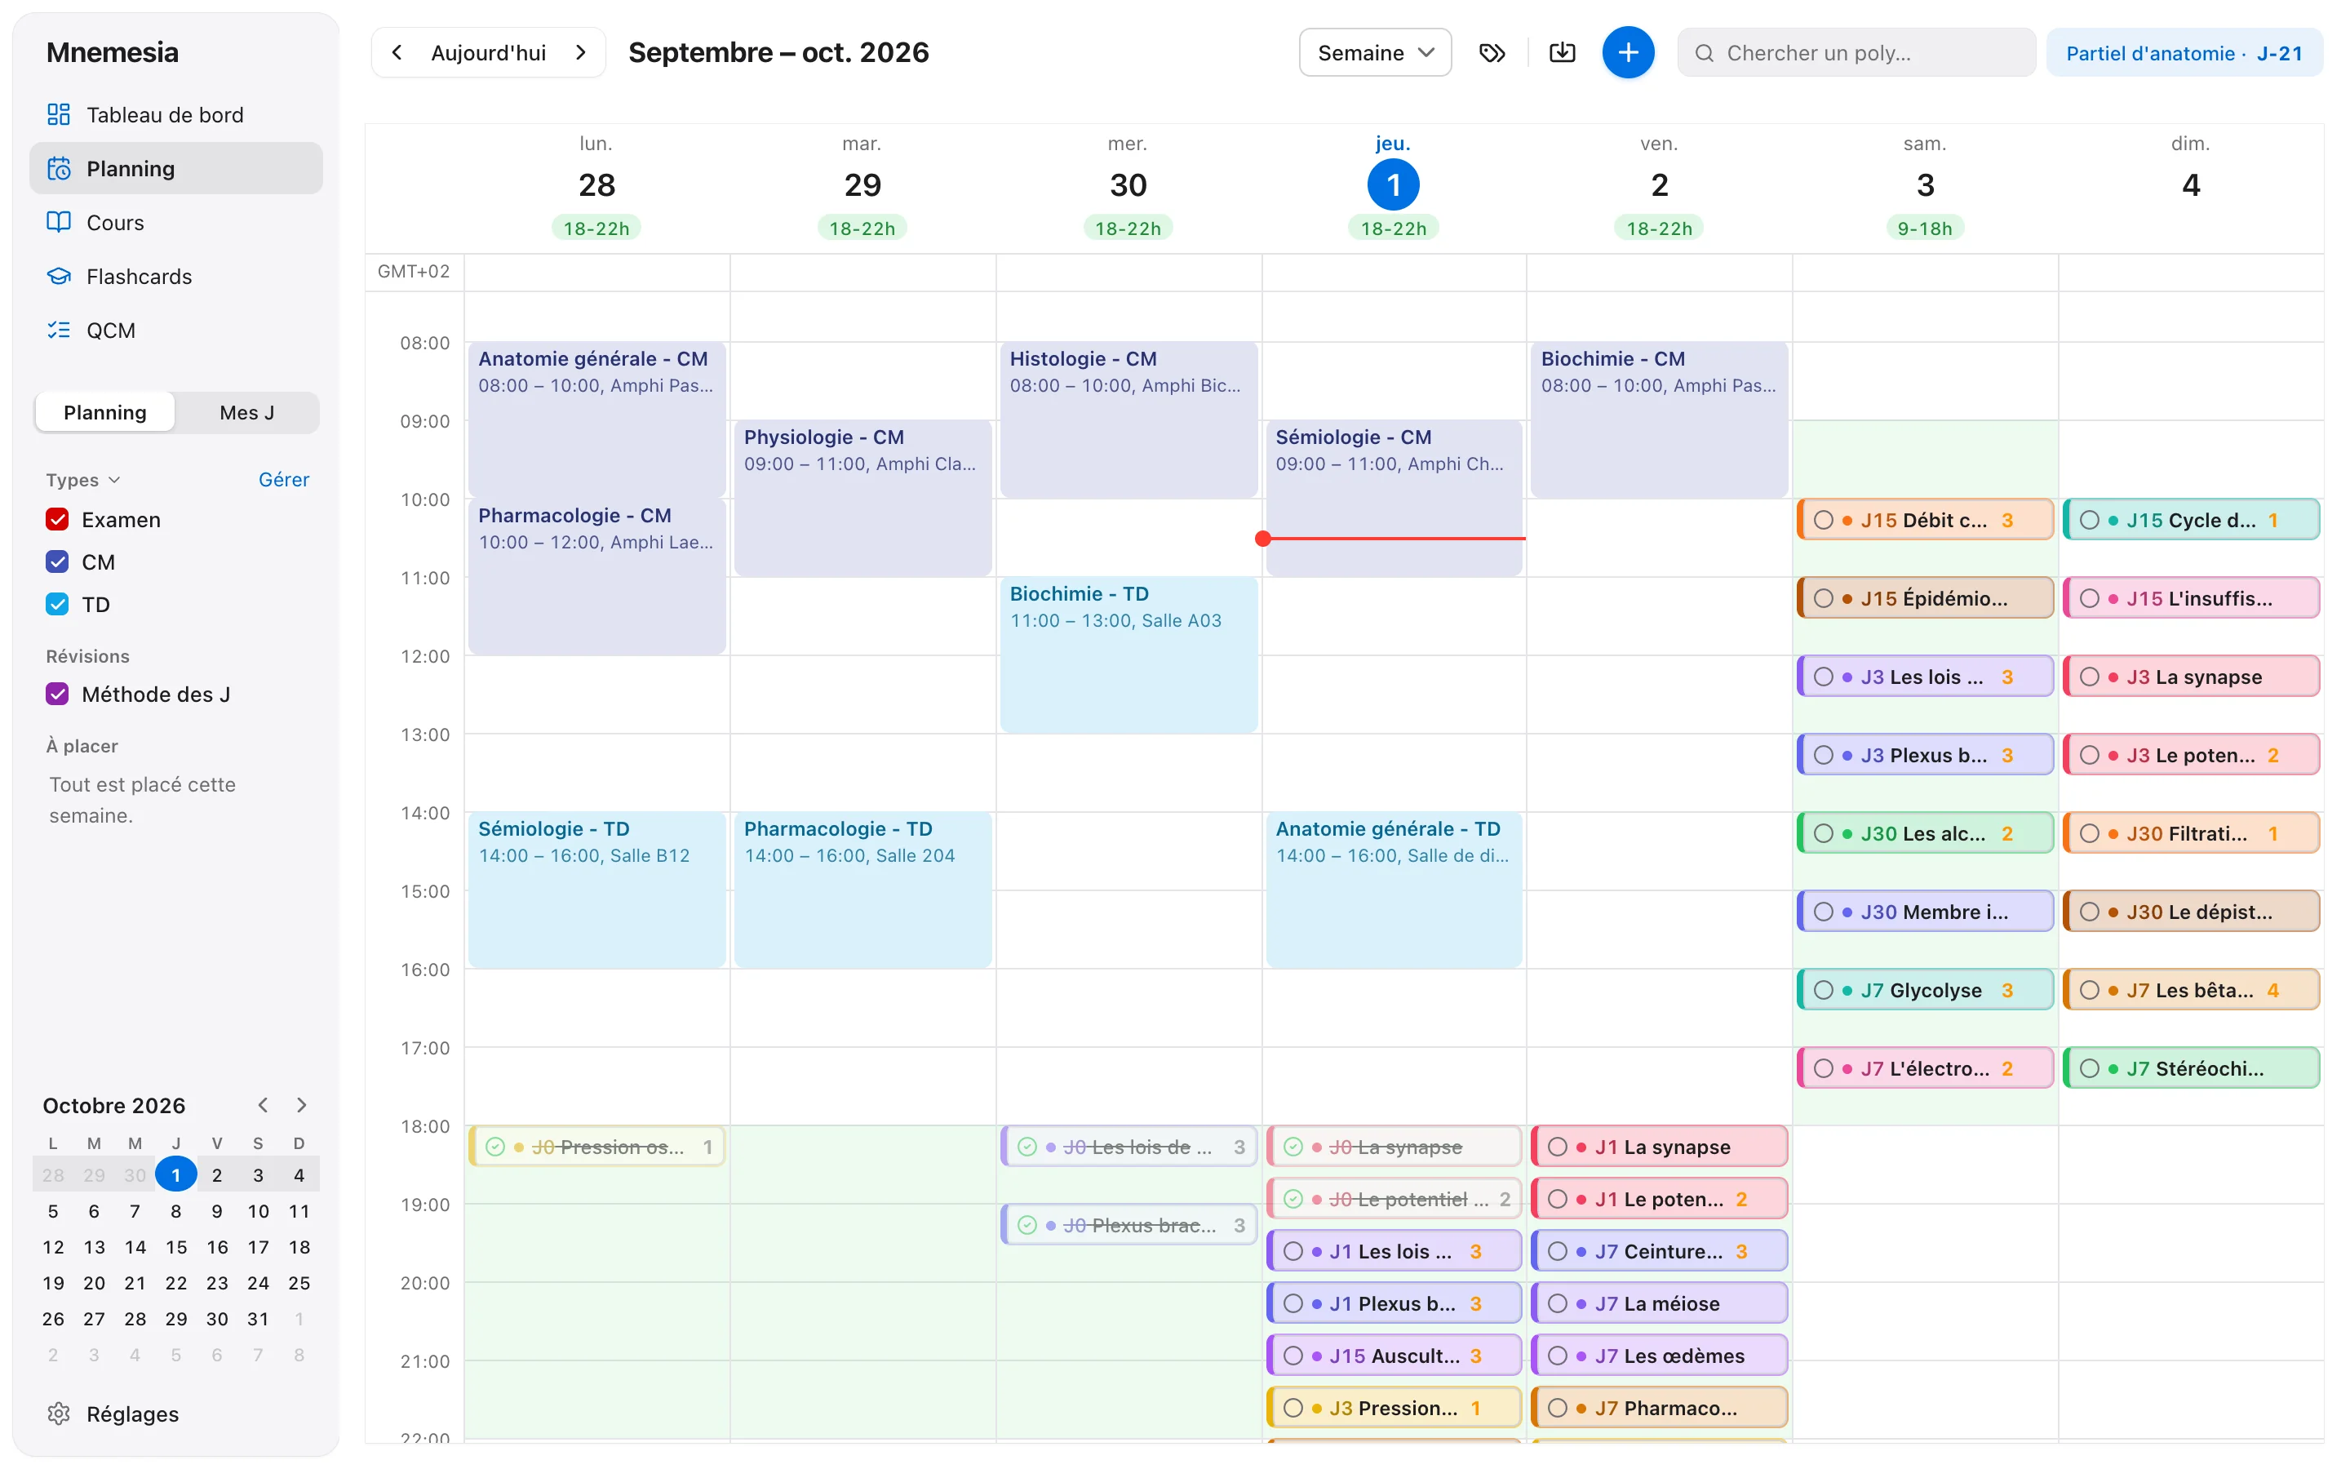Open the Biochimie - TD event
The width and height of the screenshot is (2350, 1469).
point(1128,654)
